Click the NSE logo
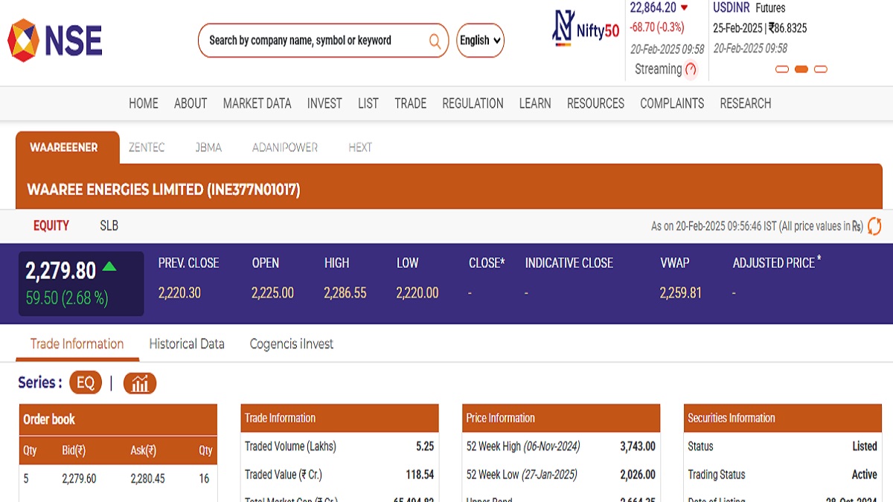This screenshot has height=502, width=893. [x=55, y=40]
